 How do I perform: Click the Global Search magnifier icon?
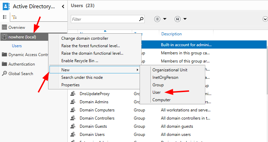[4, 73]
